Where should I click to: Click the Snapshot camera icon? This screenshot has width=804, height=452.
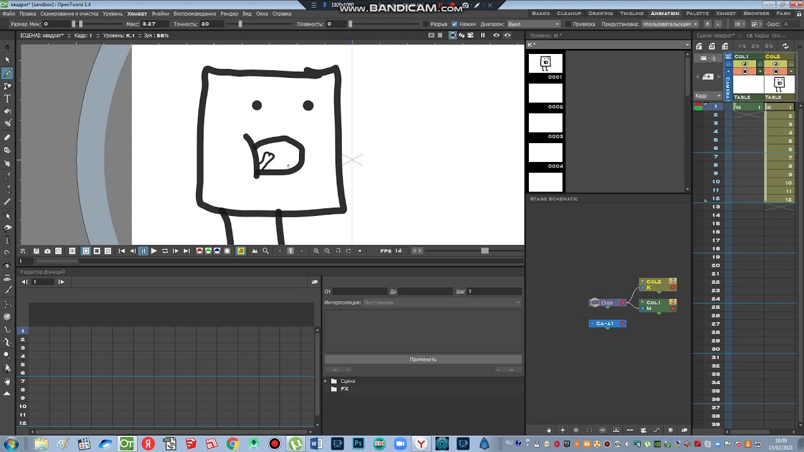47,250
